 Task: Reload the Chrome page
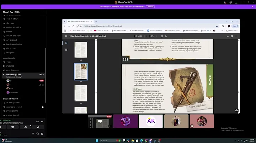pos(73,26)
